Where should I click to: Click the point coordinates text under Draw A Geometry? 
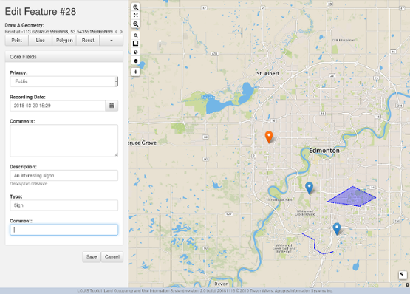point(59,31)
